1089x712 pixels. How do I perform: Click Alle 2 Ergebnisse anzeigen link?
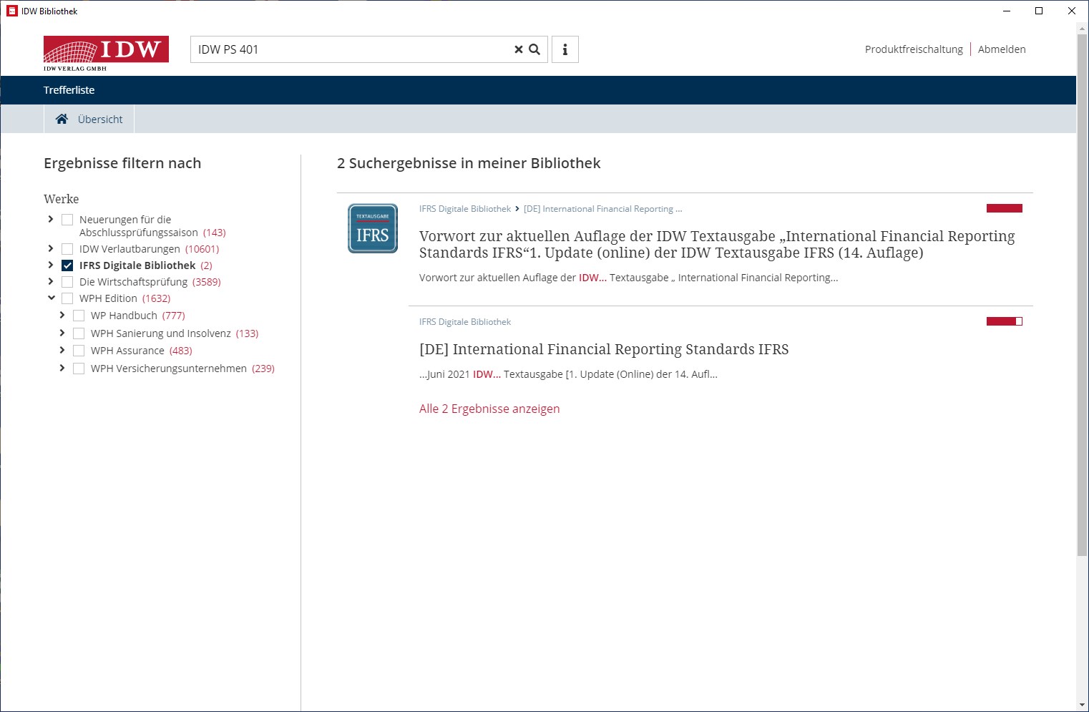click(x=489, y=409)
